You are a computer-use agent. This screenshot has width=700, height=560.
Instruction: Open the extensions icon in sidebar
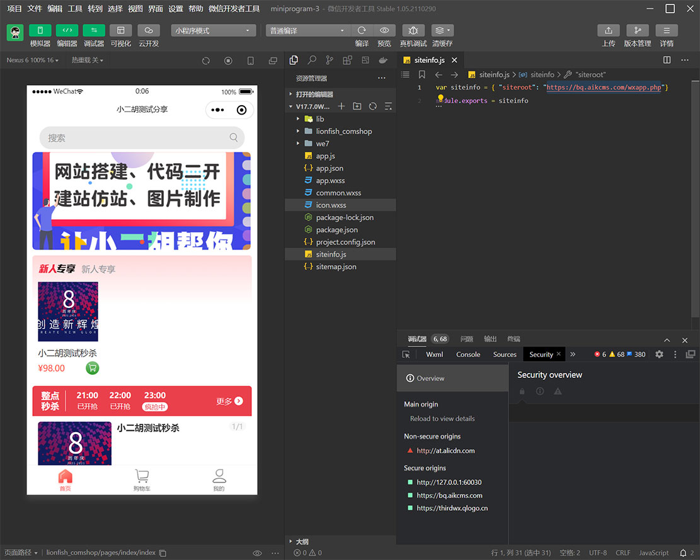(347, 60)
